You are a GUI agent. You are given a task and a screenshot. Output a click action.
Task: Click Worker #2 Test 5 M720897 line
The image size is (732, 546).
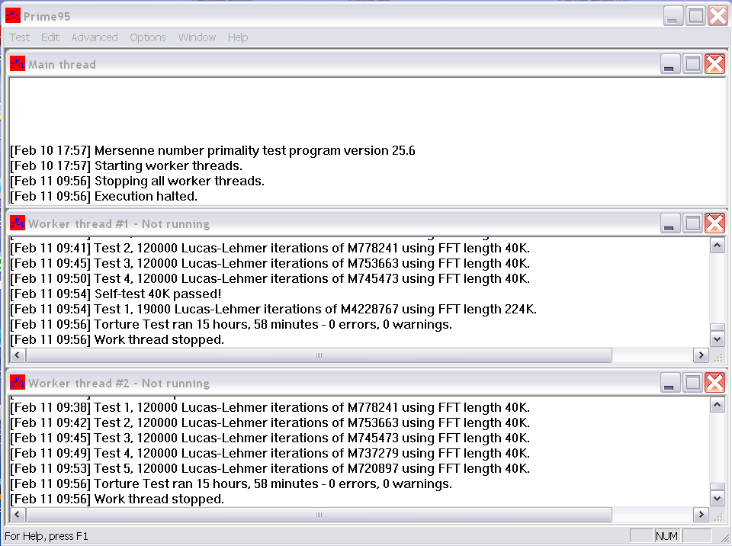click(270, 468)
